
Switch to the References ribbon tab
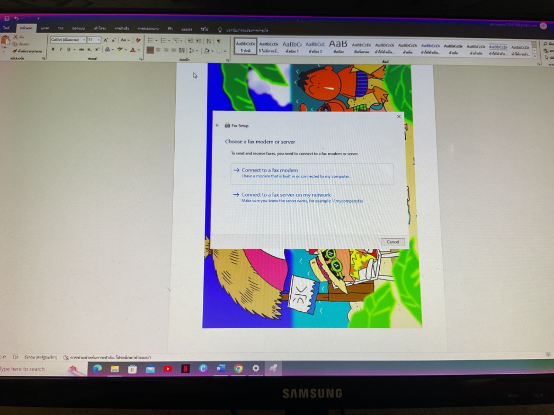122,28
